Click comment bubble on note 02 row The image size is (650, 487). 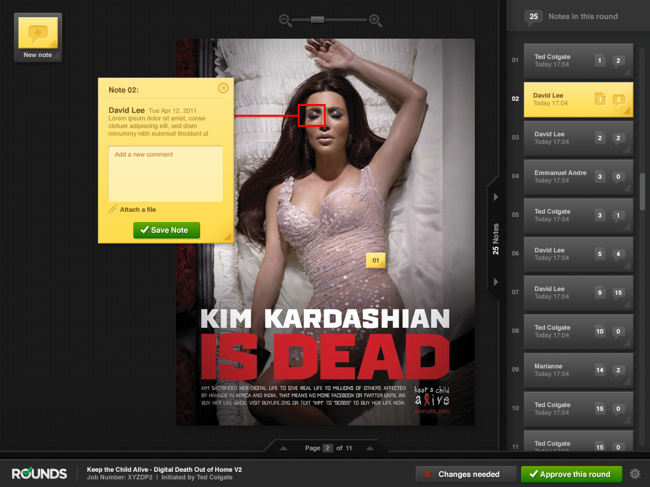[618, 100]
